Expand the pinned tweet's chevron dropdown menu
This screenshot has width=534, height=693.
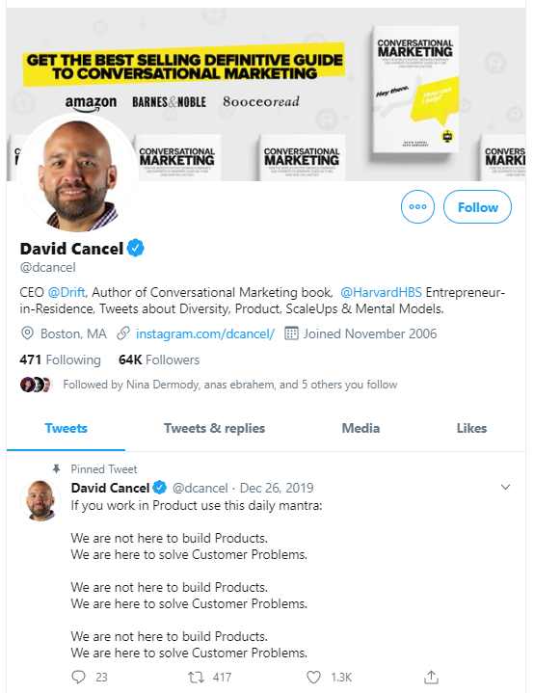pos(505,487)
